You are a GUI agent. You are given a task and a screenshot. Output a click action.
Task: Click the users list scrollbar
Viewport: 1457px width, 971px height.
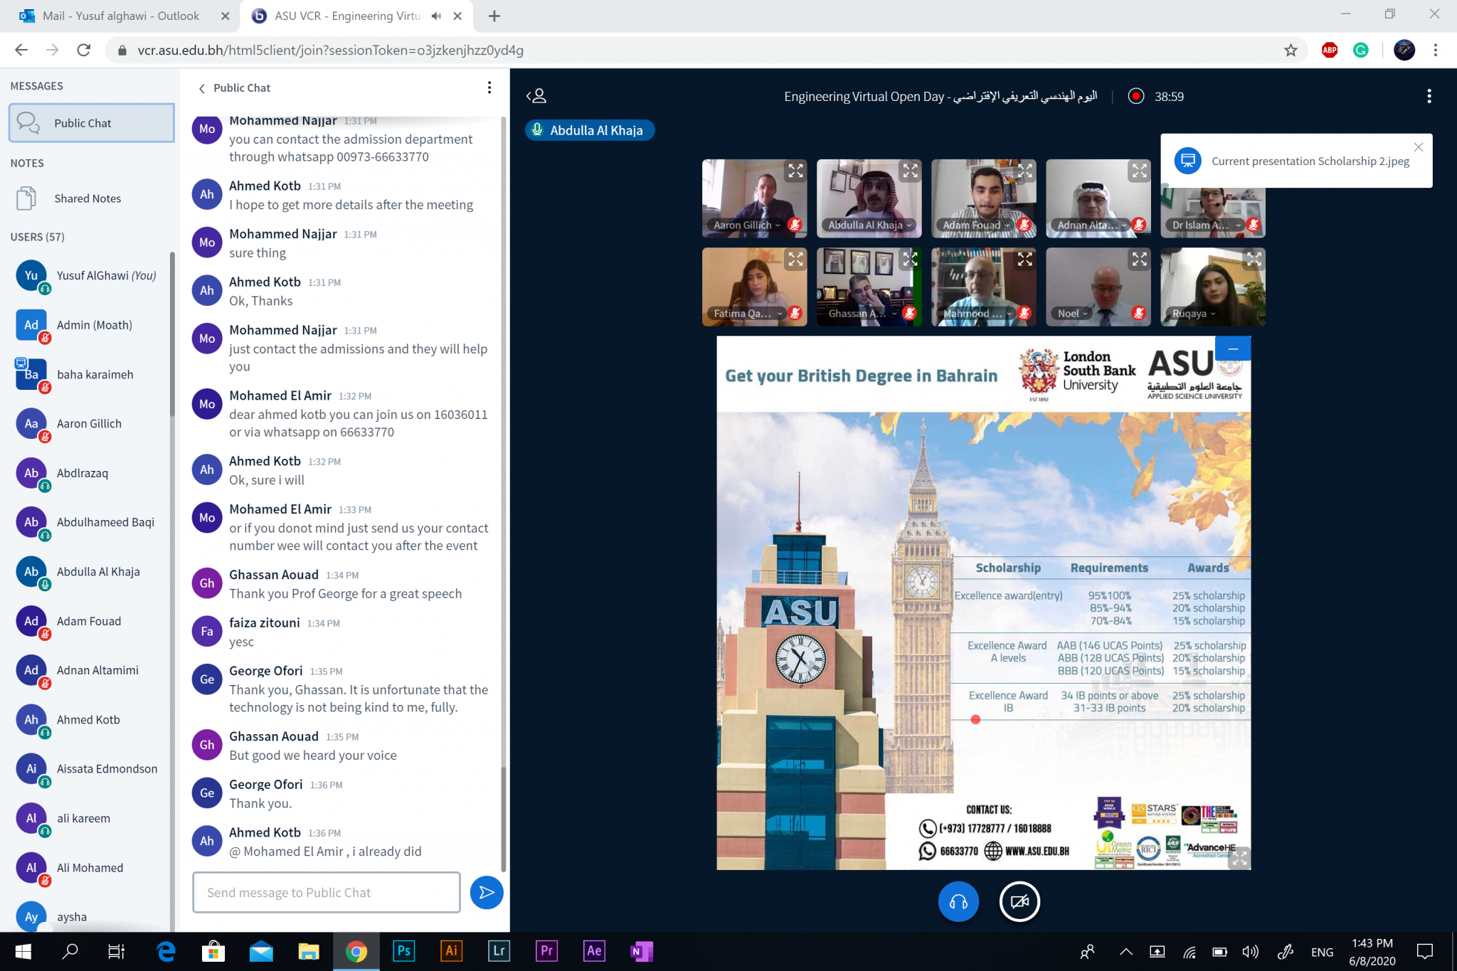click(171, 334)
